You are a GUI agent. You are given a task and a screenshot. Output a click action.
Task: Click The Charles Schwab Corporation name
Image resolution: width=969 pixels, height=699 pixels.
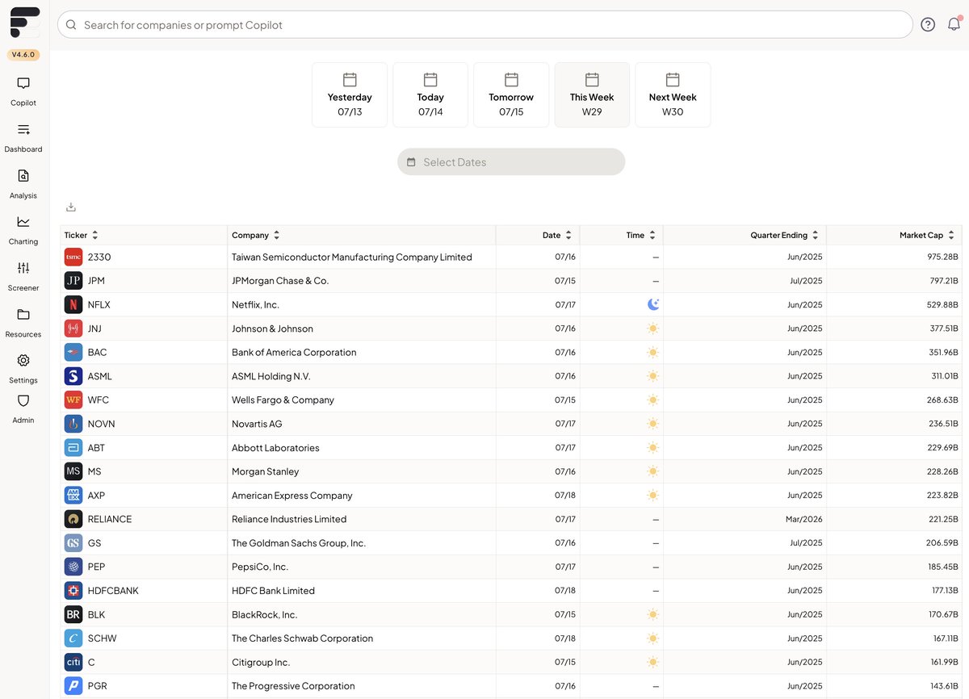[x=303, y=638]
